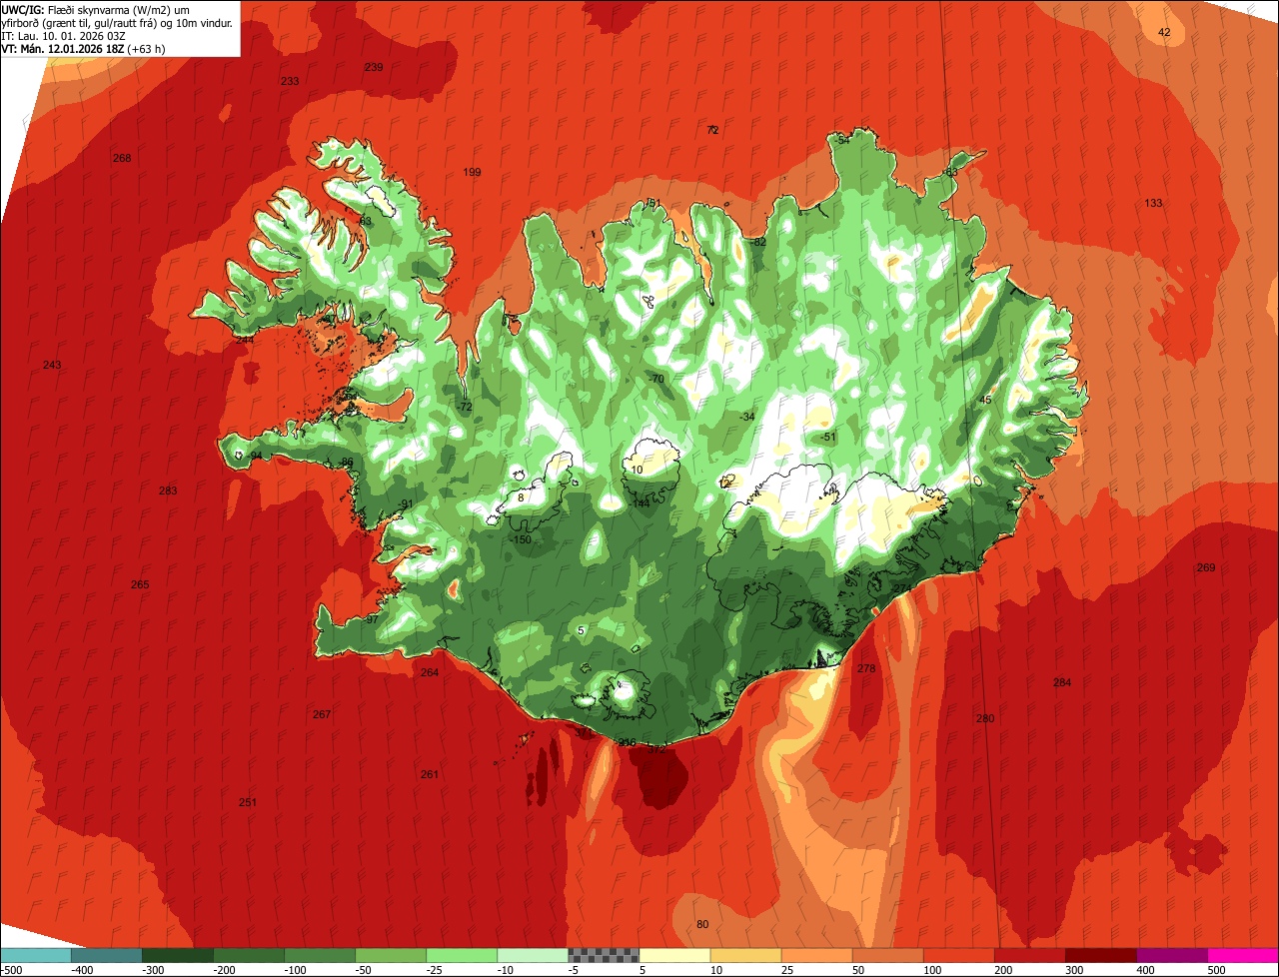Screen dimensions: 1279x977
Task: Click the inland value '-34'
Action: [x=746, y=416]
